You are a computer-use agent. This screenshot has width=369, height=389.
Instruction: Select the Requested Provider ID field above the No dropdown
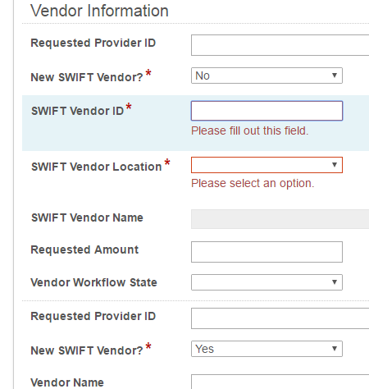coord(280,45)
